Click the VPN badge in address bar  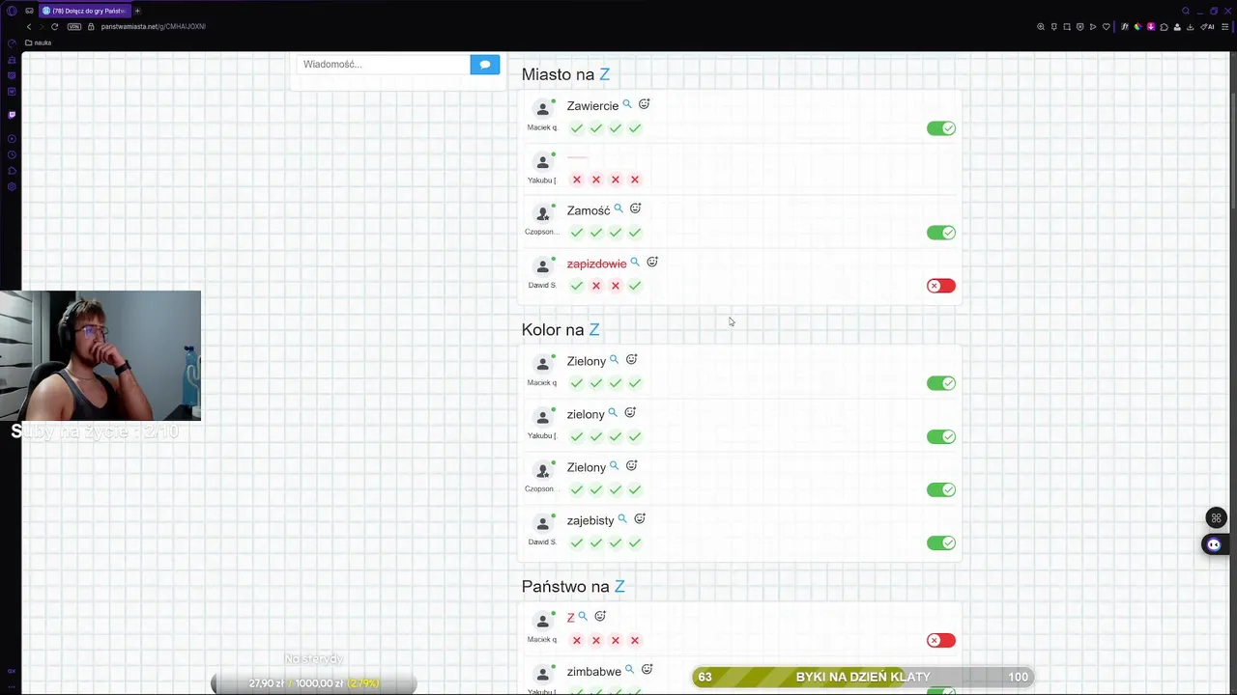(x=73, y=27)
